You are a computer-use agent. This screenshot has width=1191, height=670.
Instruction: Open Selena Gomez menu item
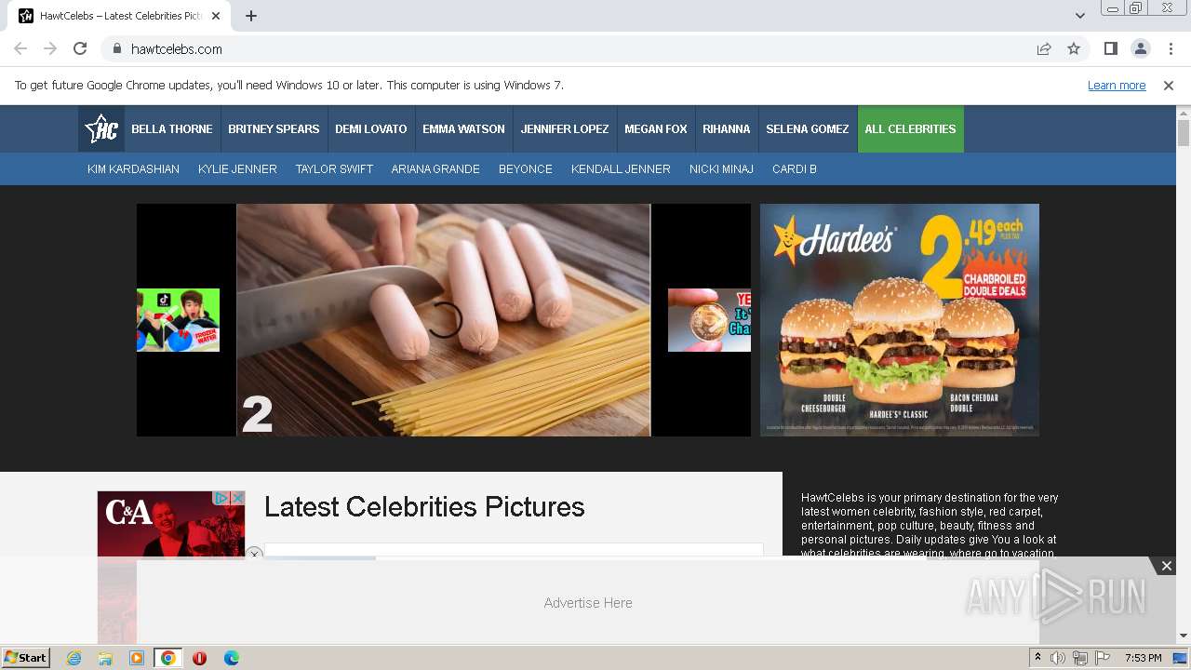tap(808, 129)
